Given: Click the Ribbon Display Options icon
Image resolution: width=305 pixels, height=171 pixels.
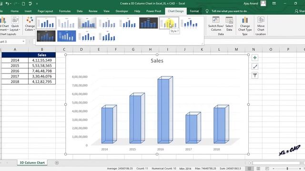Looking at the screenshot, I should point(274,3).
